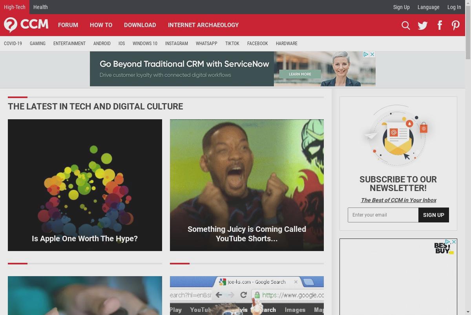Open the 'Is Apple One Worth The Hype?' article

point(85,185)
